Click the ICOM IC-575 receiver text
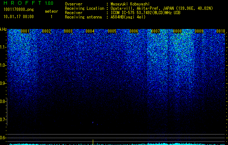 point(145,13)
